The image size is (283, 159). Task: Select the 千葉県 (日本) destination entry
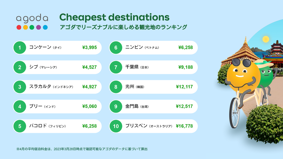(154, 67)
